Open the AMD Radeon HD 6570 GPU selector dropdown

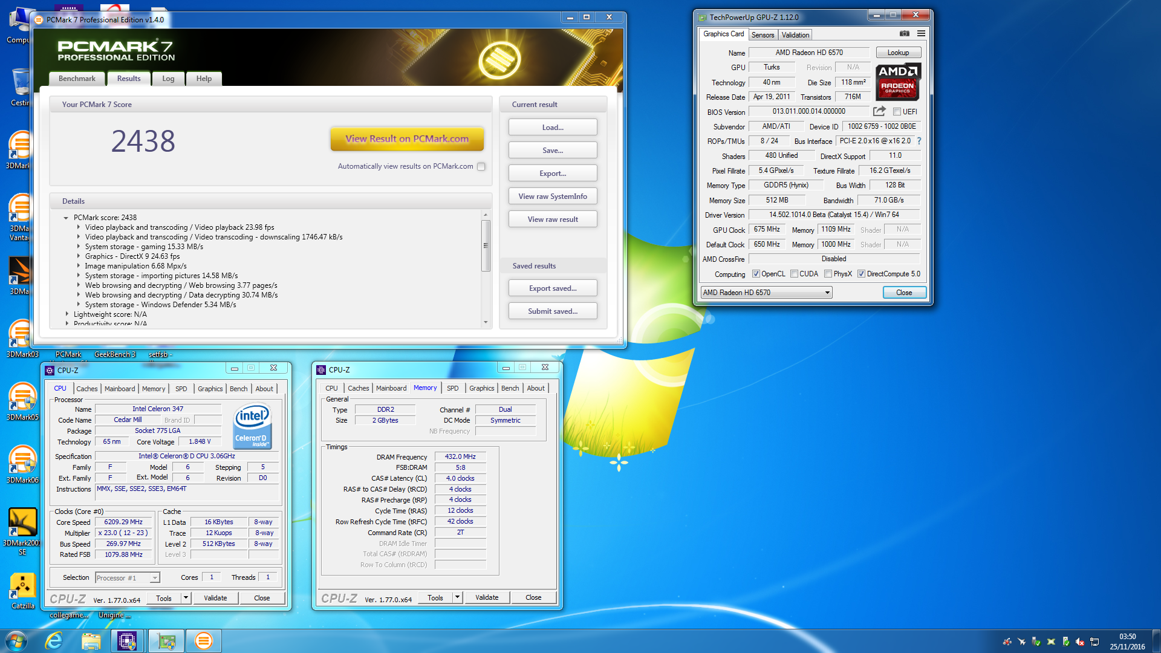click(766, 293)
